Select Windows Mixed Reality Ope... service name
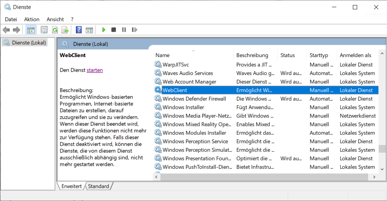This screenshot has width=387, height=201. [197, 125]
